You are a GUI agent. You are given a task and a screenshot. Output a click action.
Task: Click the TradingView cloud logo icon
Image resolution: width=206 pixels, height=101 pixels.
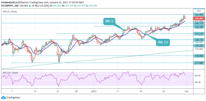(x=3, y=97)
